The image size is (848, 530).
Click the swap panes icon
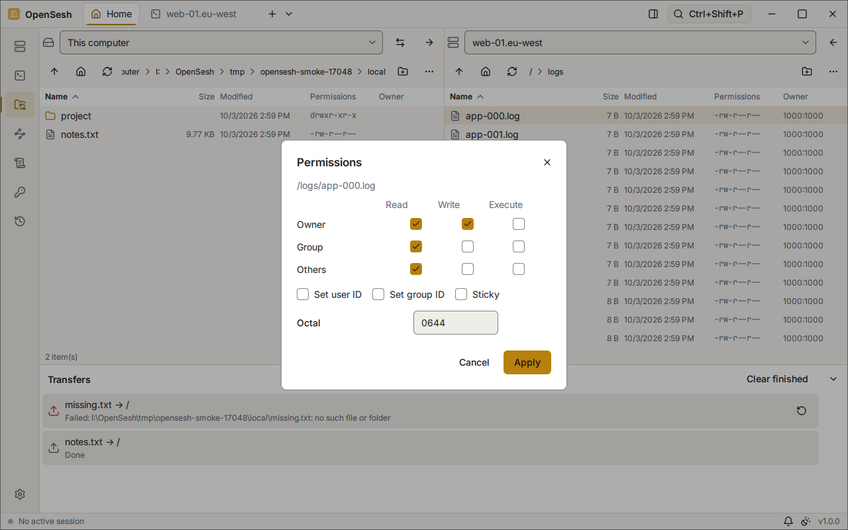point(400,42)
